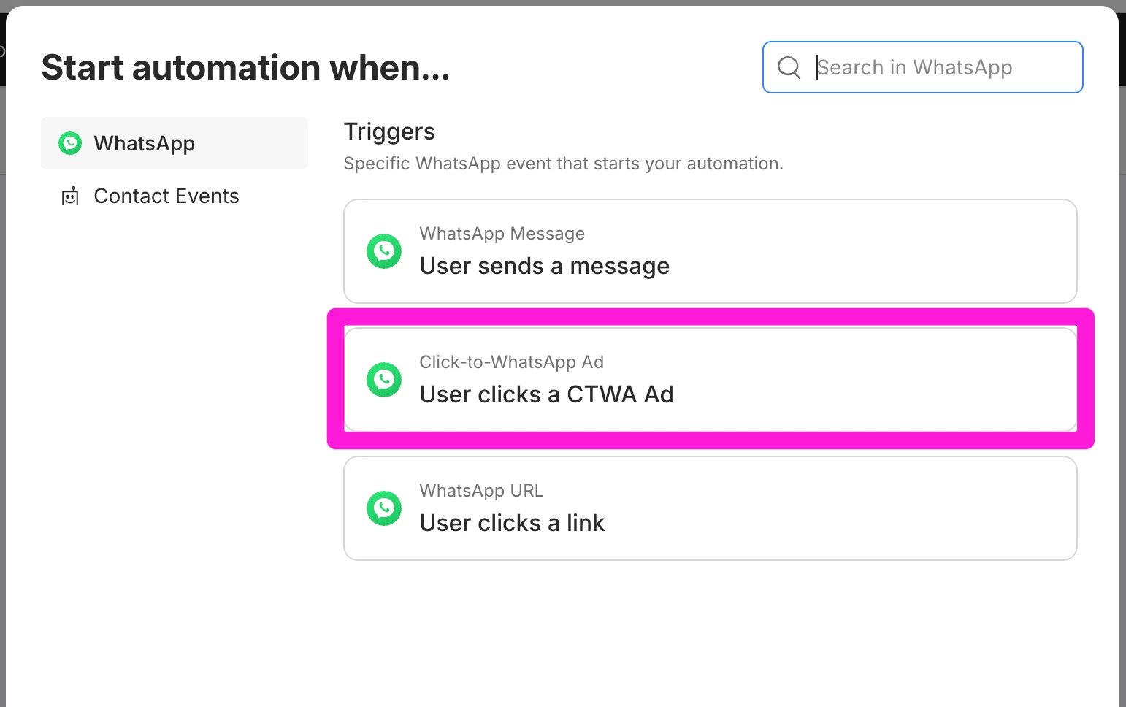This screenshot has height=707, width=1126.
Task: Choose the 'User sends a message' trigger
Action: click(x=544, y=266)
